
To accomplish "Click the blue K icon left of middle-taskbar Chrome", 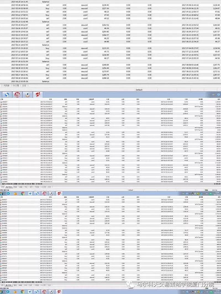I will coord(8,193).
